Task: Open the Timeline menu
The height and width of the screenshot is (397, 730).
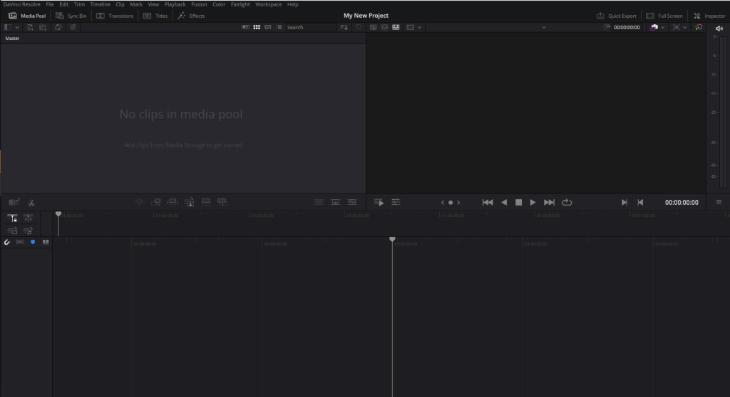Action: pos(100,4)
